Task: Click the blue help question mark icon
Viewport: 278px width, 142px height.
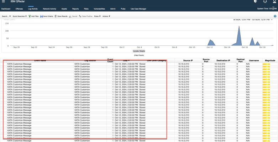Action: pyautogui.click(x=275, y=16)
